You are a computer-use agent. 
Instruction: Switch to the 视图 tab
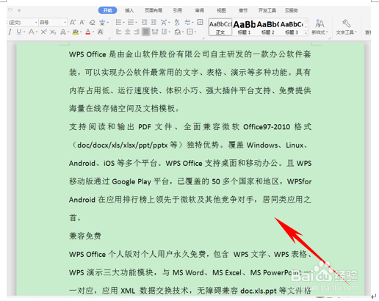point(221,10)
